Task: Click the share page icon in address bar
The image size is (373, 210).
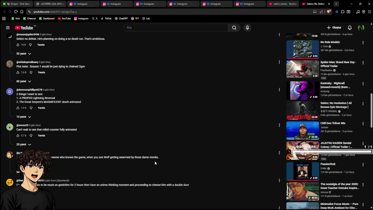Action: pos(321,12)
